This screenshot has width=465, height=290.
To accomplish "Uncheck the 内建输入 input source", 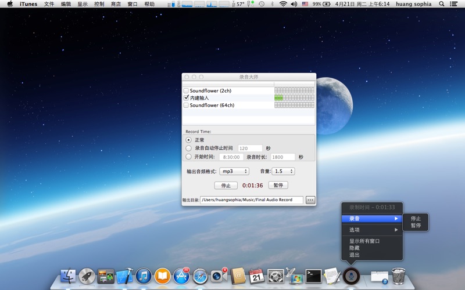I will point(186,98).
